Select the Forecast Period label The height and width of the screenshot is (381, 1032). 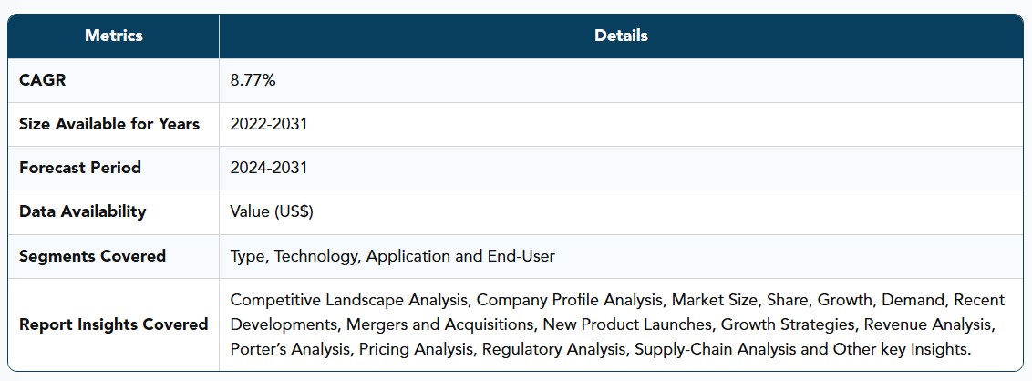tap(79, 168)
